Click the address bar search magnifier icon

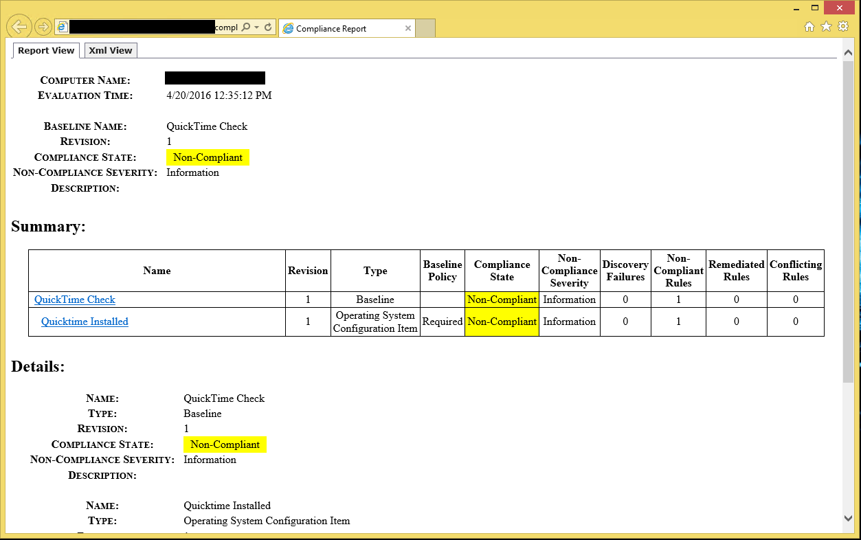tap(245, 27)
